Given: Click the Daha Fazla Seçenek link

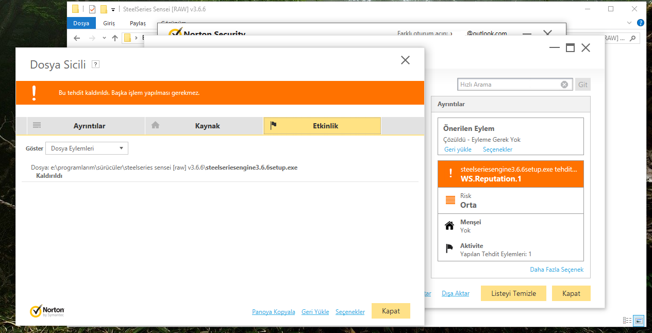Looking at the screenshot, I should 557,270.
